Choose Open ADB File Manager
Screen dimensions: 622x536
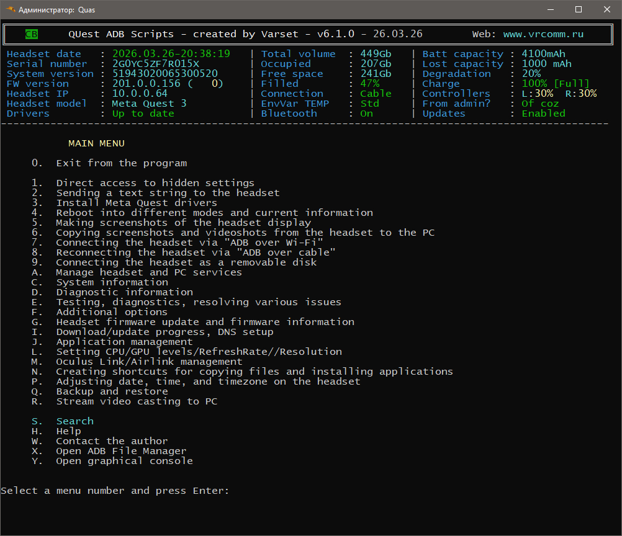click(109, 451)
